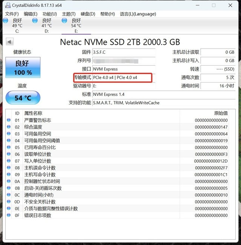Select the D: drive status orb
The width and height of the screenshot is (241, 245).
click(35, 20)
